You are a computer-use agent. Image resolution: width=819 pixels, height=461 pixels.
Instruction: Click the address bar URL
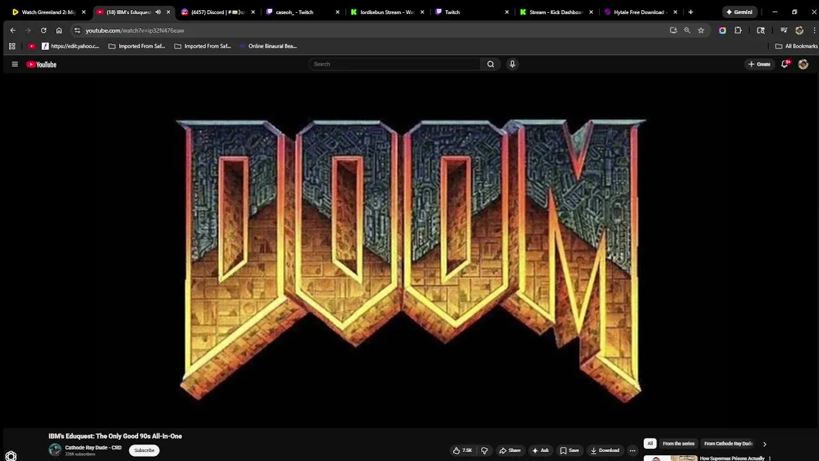tap(135, 30)
